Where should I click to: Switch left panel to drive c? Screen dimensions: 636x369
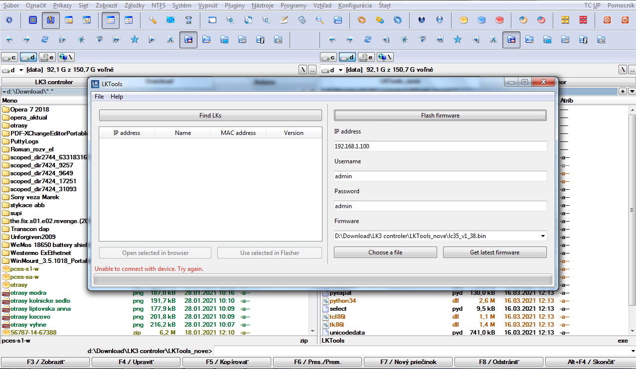pos(10,57)
